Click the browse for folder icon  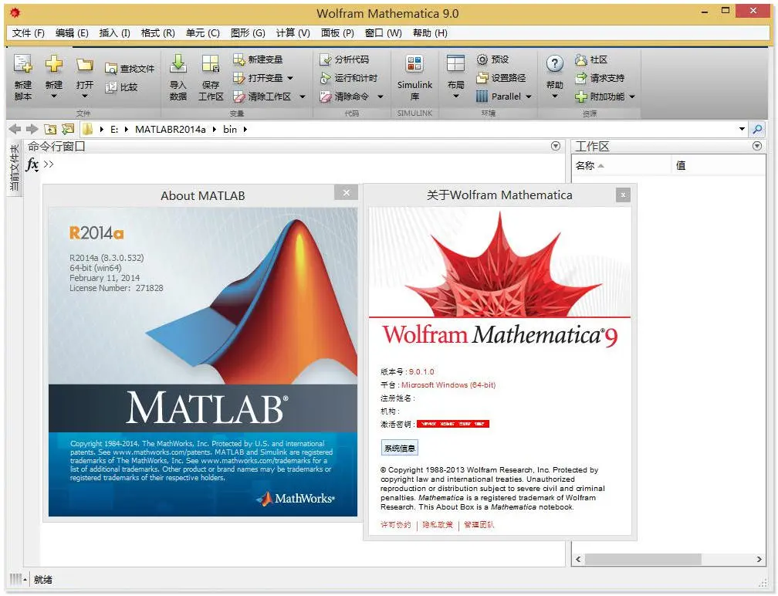[x=67, y=130]
